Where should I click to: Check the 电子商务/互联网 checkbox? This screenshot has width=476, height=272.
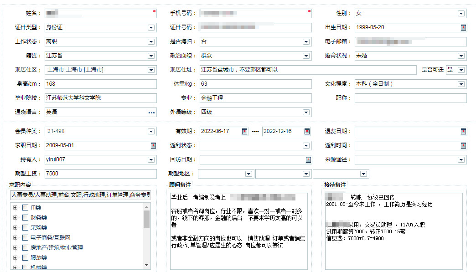pyautogui.click(x=26, y=237)
